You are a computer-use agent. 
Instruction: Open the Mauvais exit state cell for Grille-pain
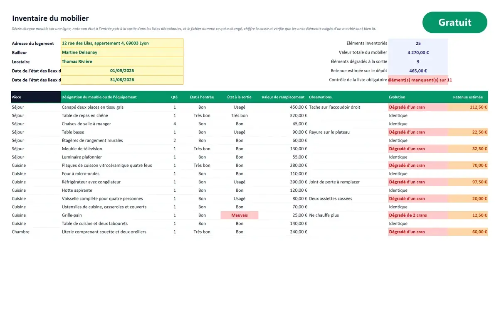[240, 215]
